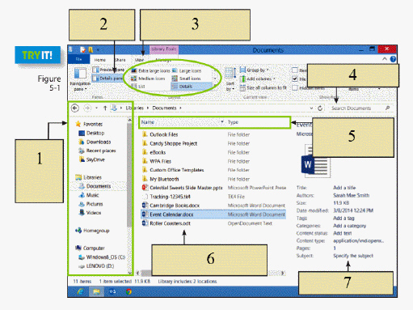The height and width of the screenshot is (310, 413).
Task: Select Large icons layout
Action: click(187, 70)
